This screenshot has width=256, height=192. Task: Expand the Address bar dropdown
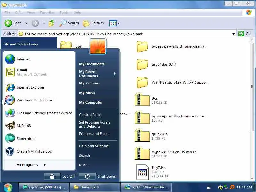(x=234, y=34)
